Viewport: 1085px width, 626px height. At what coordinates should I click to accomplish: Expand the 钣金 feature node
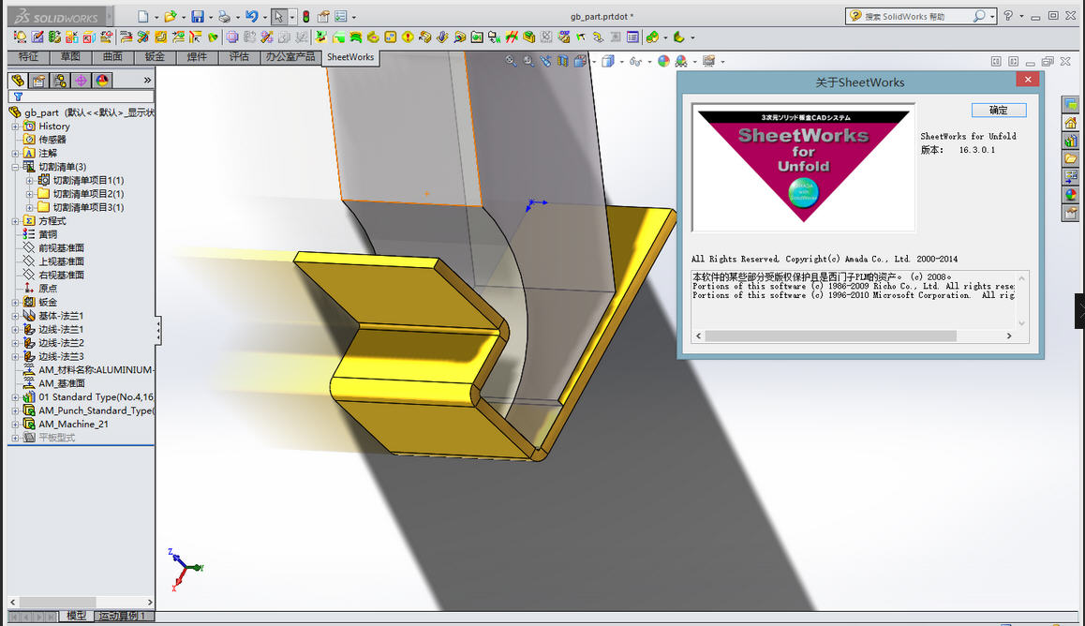(15, 303)
